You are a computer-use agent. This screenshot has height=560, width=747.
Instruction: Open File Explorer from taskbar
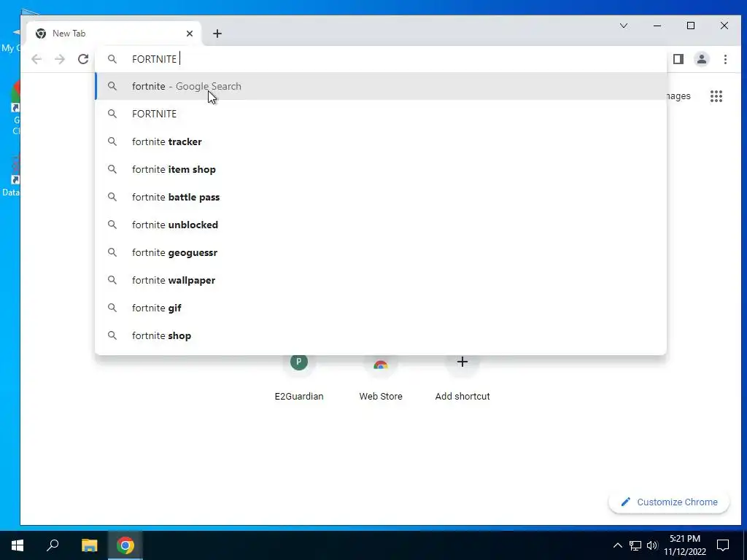(x=89, y=545)
